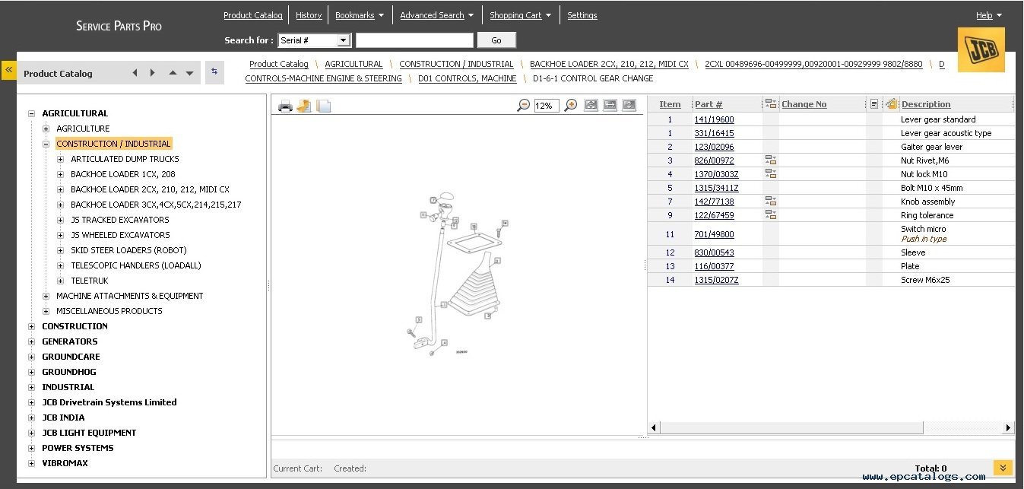Expand the GENERATORS tree node
Screen dimensions: 1024x489
(x=31, y=341)
